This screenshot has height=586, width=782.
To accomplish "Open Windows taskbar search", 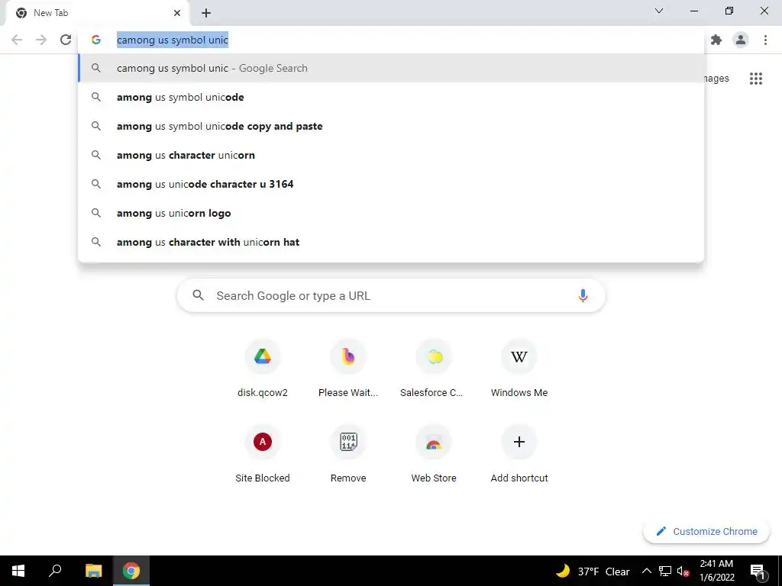I will 55,571.
